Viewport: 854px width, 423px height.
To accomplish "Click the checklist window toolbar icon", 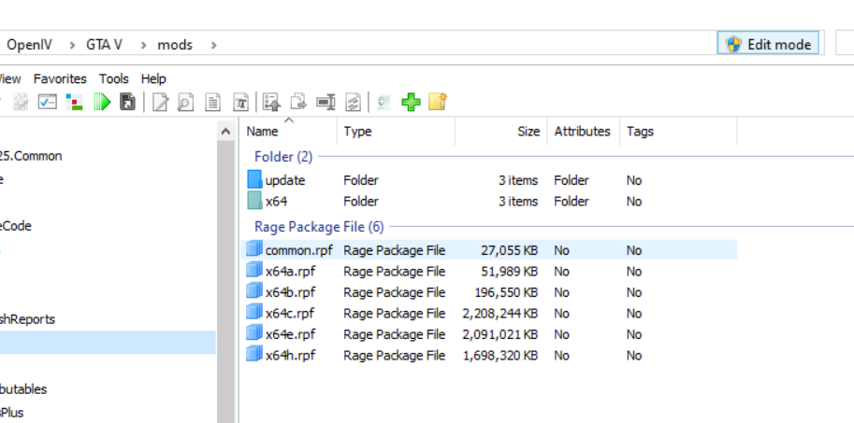I will point(48,103).
